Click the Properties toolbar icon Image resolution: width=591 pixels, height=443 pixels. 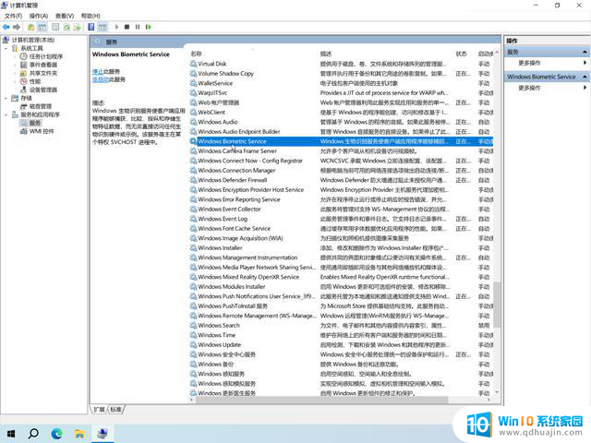(x=55, y=27)
